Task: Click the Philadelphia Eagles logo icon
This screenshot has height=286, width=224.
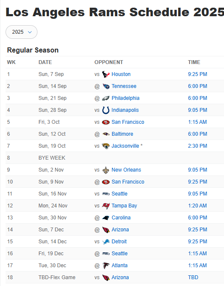Action: tap(106, 98)
